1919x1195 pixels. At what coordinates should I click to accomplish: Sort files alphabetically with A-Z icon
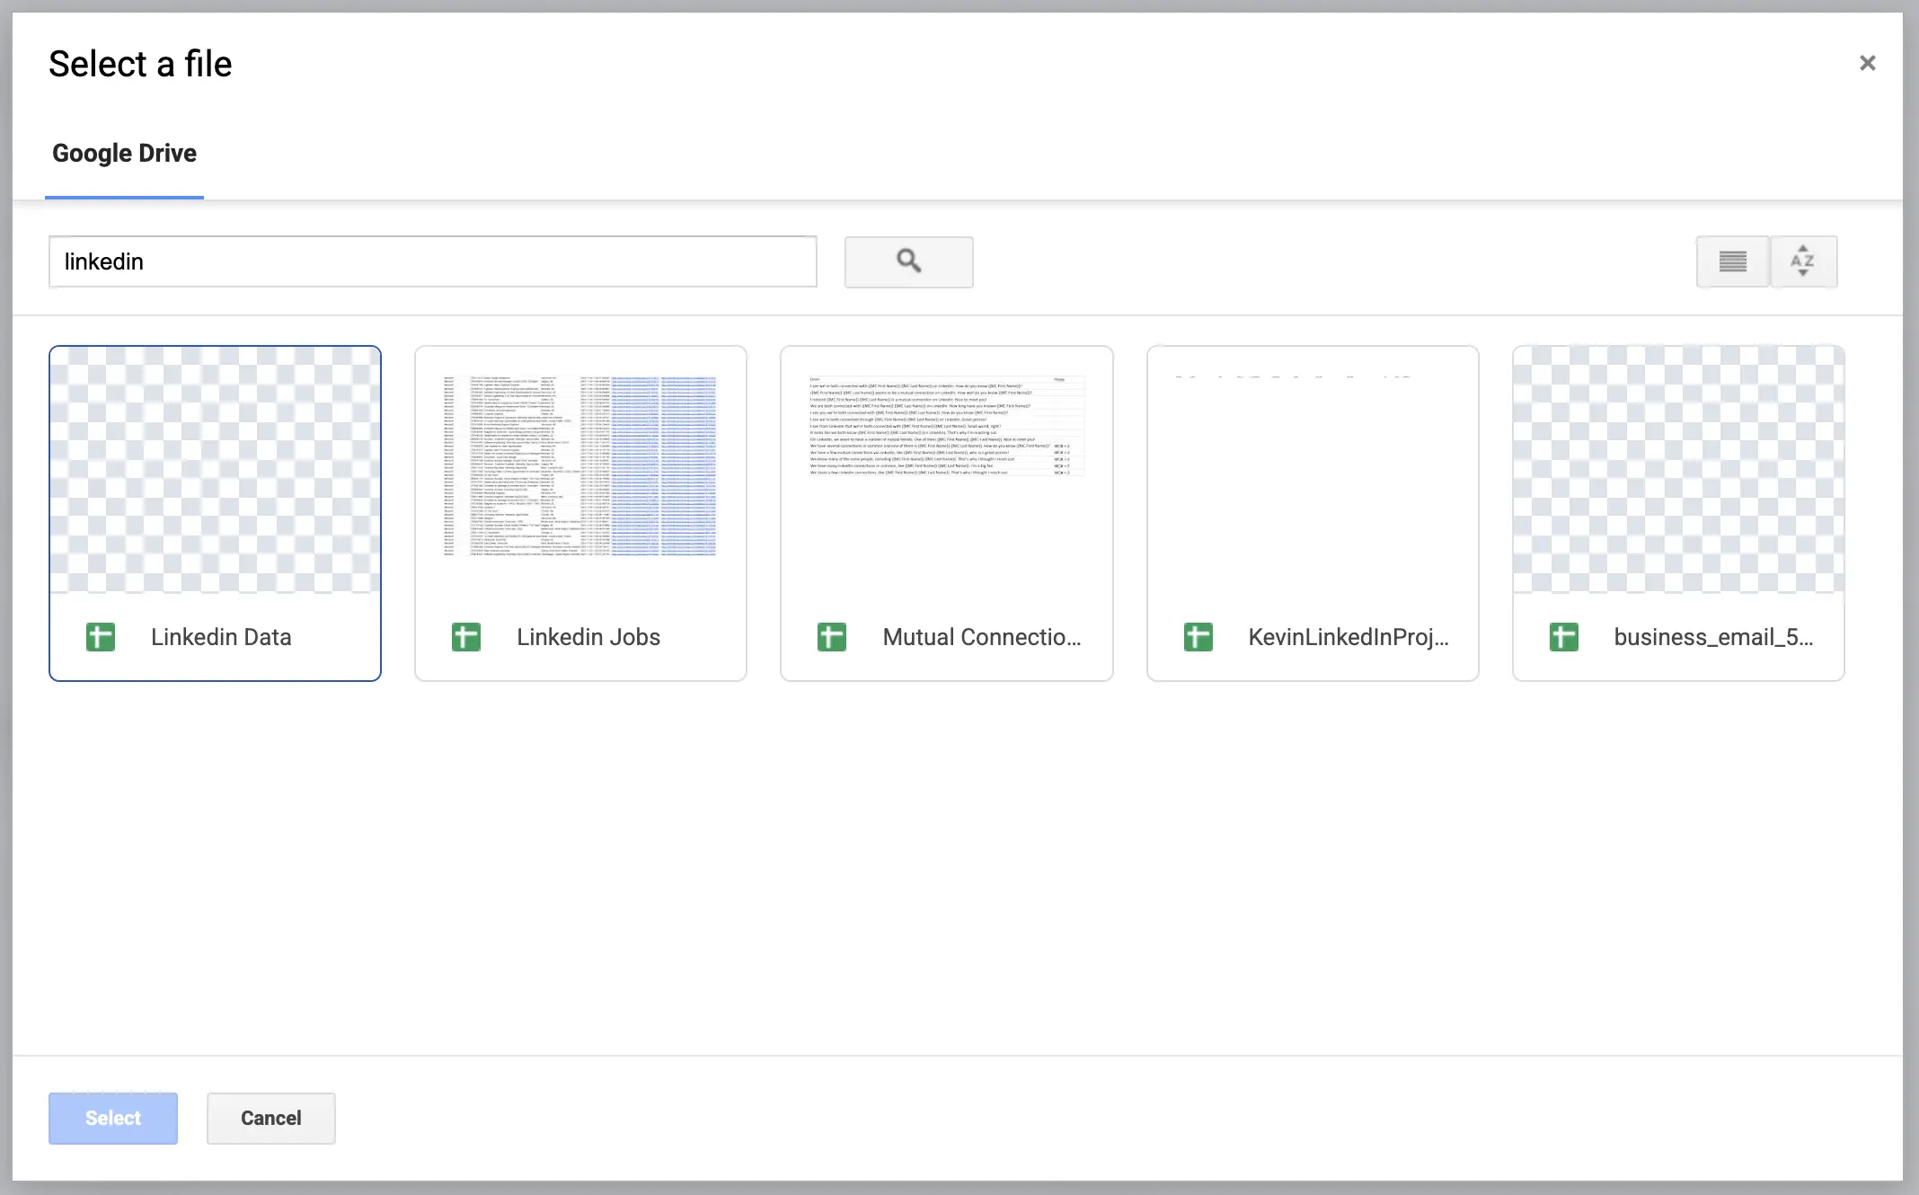(1803, 261)
